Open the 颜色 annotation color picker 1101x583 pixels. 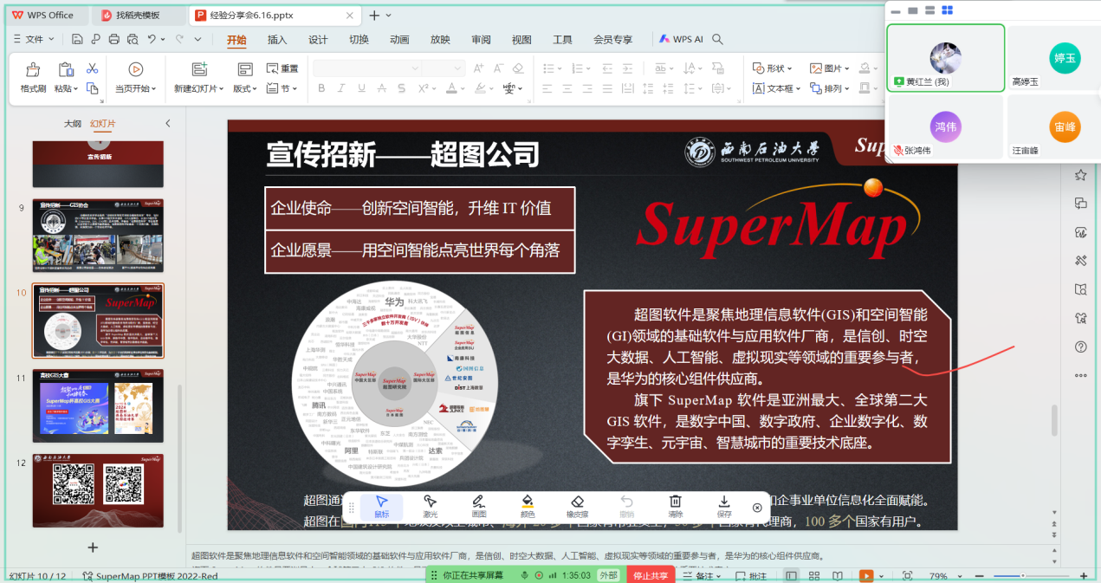[x=527, y=506]
